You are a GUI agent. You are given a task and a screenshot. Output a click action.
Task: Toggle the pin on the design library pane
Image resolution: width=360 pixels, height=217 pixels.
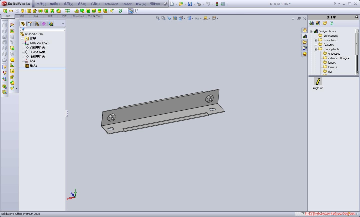(x=356, y=17)
